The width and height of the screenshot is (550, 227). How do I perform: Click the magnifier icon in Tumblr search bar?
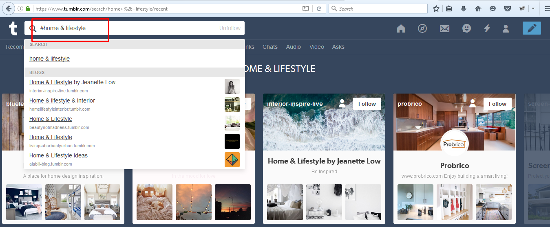[x=33, y=28]
